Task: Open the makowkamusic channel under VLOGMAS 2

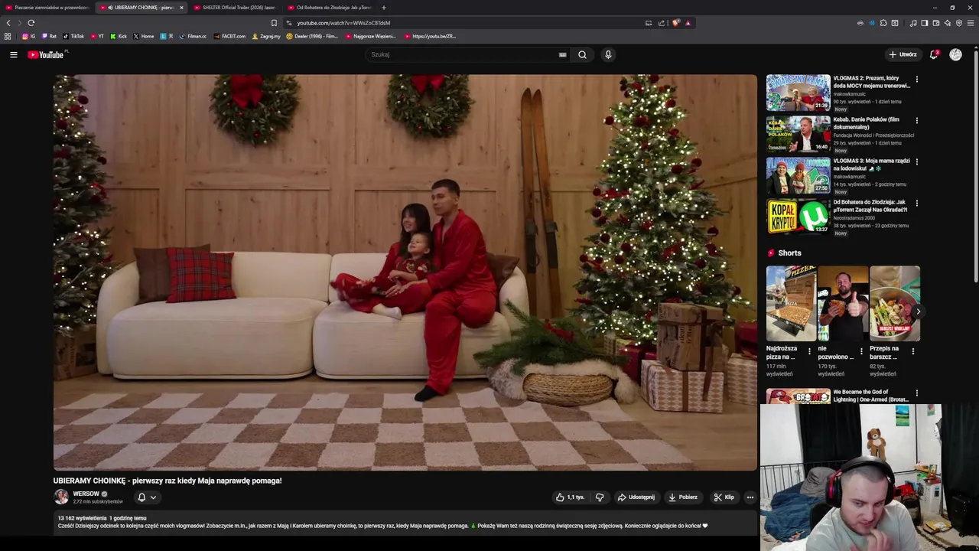Action: [850, 94]
